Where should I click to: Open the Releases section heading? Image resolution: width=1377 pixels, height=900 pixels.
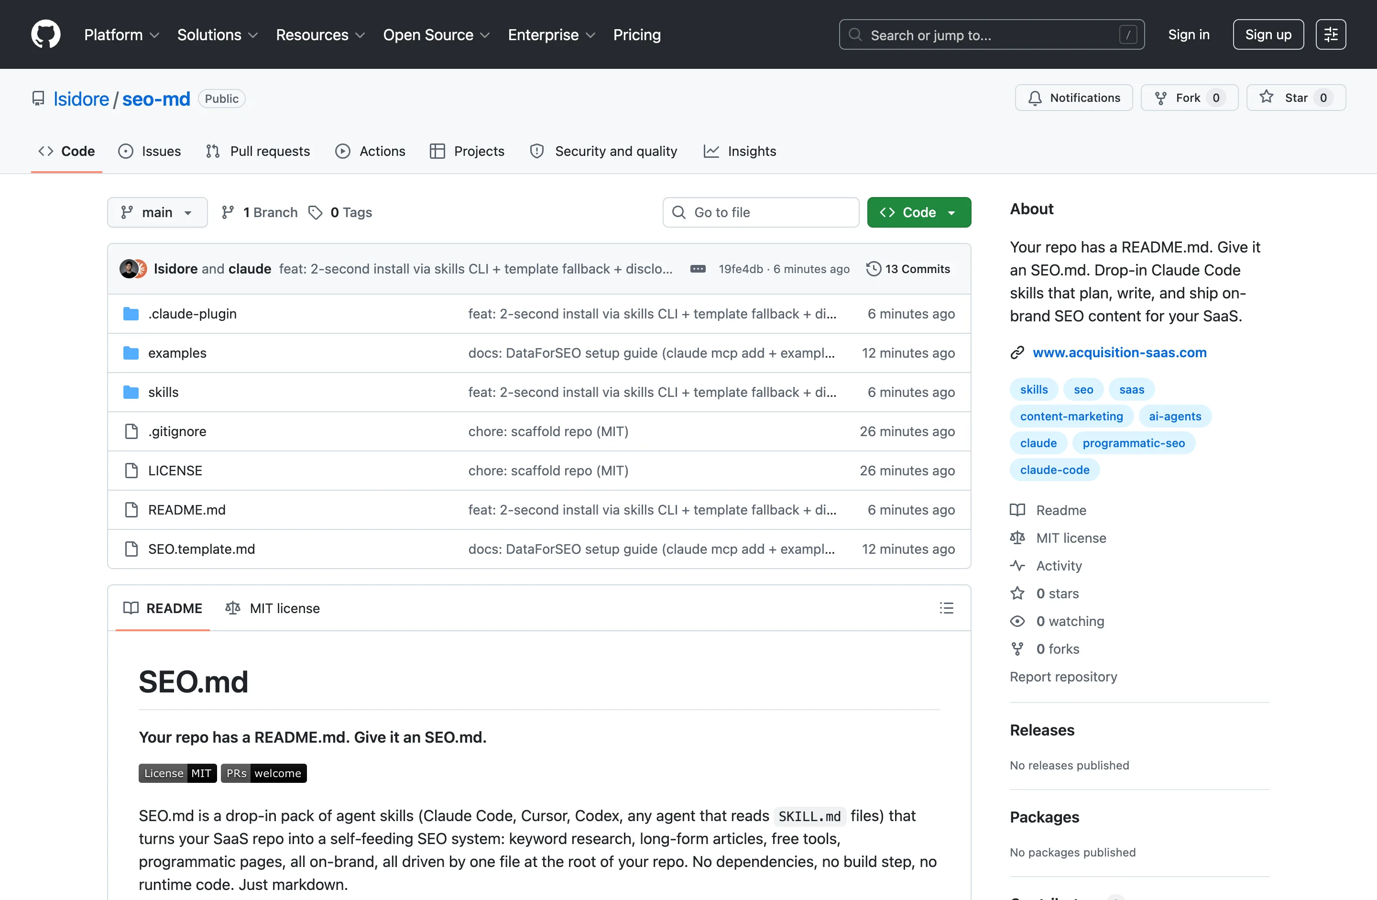pyautogui.click(x=1041, y=730)
